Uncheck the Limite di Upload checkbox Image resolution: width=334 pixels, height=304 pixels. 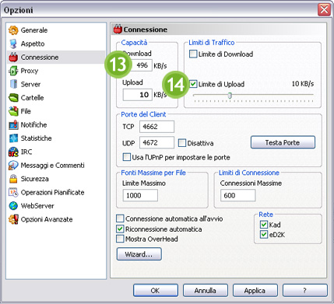coord(193,84)
